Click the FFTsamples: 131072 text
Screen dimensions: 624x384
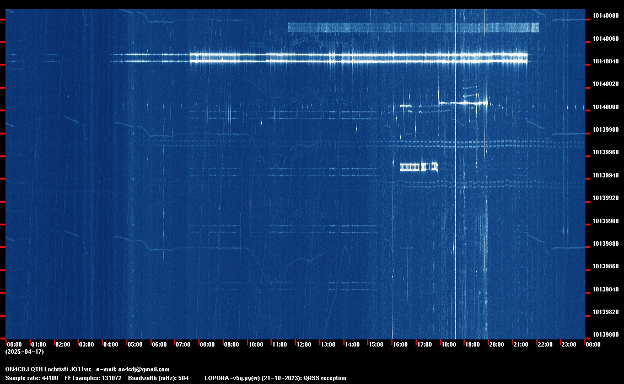click(x=93, y=378)
